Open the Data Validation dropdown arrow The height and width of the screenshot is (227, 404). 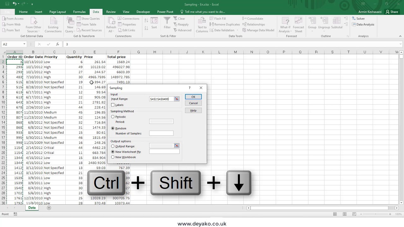[237, 30]
